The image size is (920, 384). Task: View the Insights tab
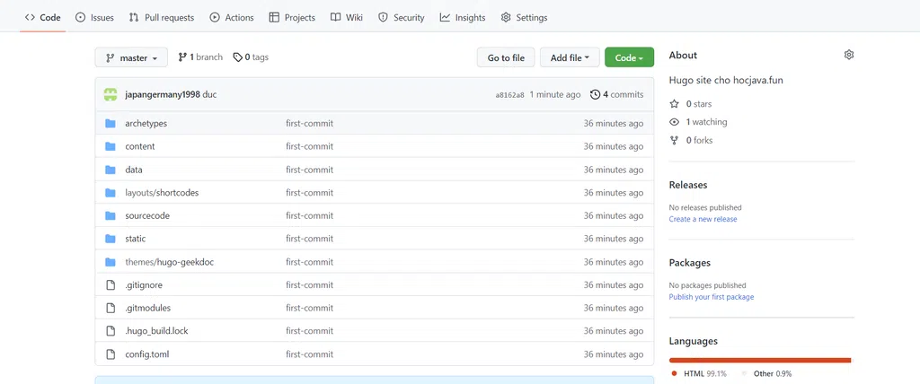point(463,18)
